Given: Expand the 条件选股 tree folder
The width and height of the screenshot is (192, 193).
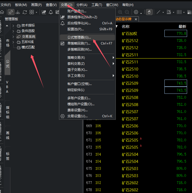Looking at the screenshot, I should click(x=13, y=31).
